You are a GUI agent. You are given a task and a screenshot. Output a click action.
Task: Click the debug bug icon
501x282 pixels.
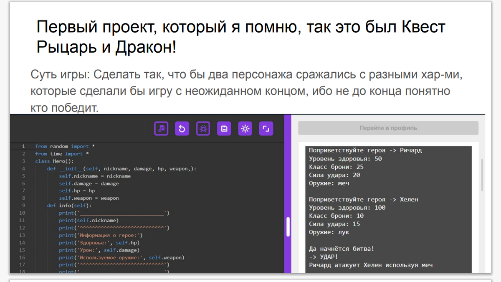click(203, 129)
